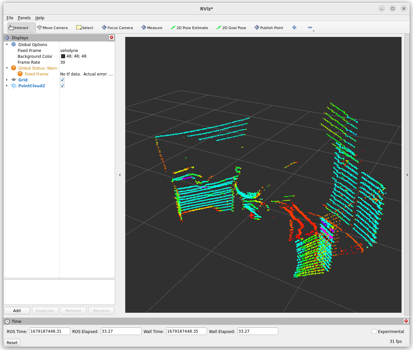Viewport: 413px width, 350px height.
Task: Disable the Grid display checkbox
Action: 62,80
